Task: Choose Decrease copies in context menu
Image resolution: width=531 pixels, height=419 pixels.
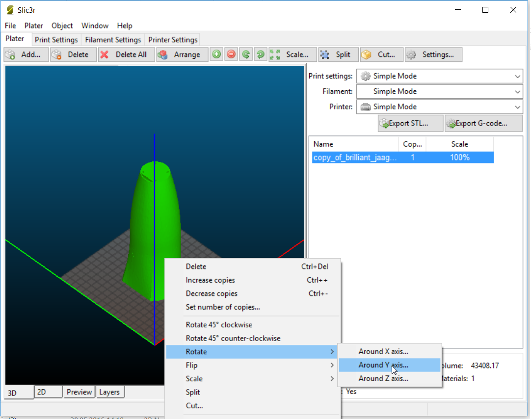Action: 254,294
